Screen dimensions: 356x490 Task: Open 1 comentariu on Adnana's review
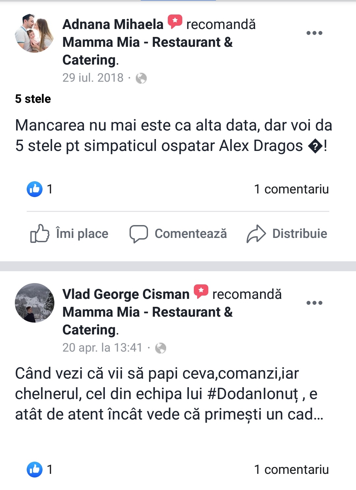pos(291,189)
